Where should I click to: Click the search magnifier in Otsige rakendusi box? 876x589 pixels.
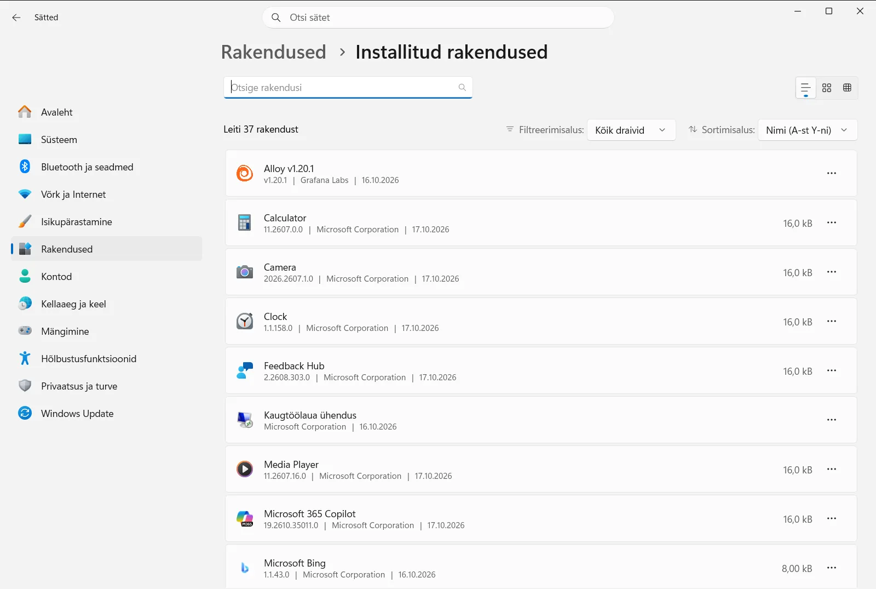point(462,88)
